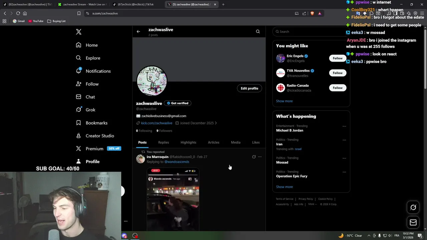The height and width of the screenshot is (240, 427).
Task: Click the back arrow on profile header
Action: pos(138,32)
